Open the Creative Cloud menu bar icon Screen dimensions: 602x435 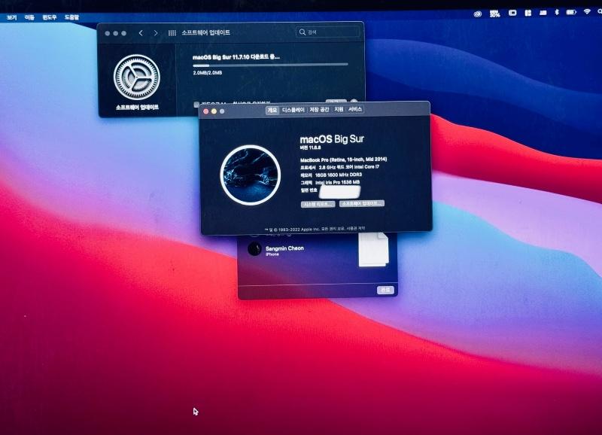pos(478,14)
